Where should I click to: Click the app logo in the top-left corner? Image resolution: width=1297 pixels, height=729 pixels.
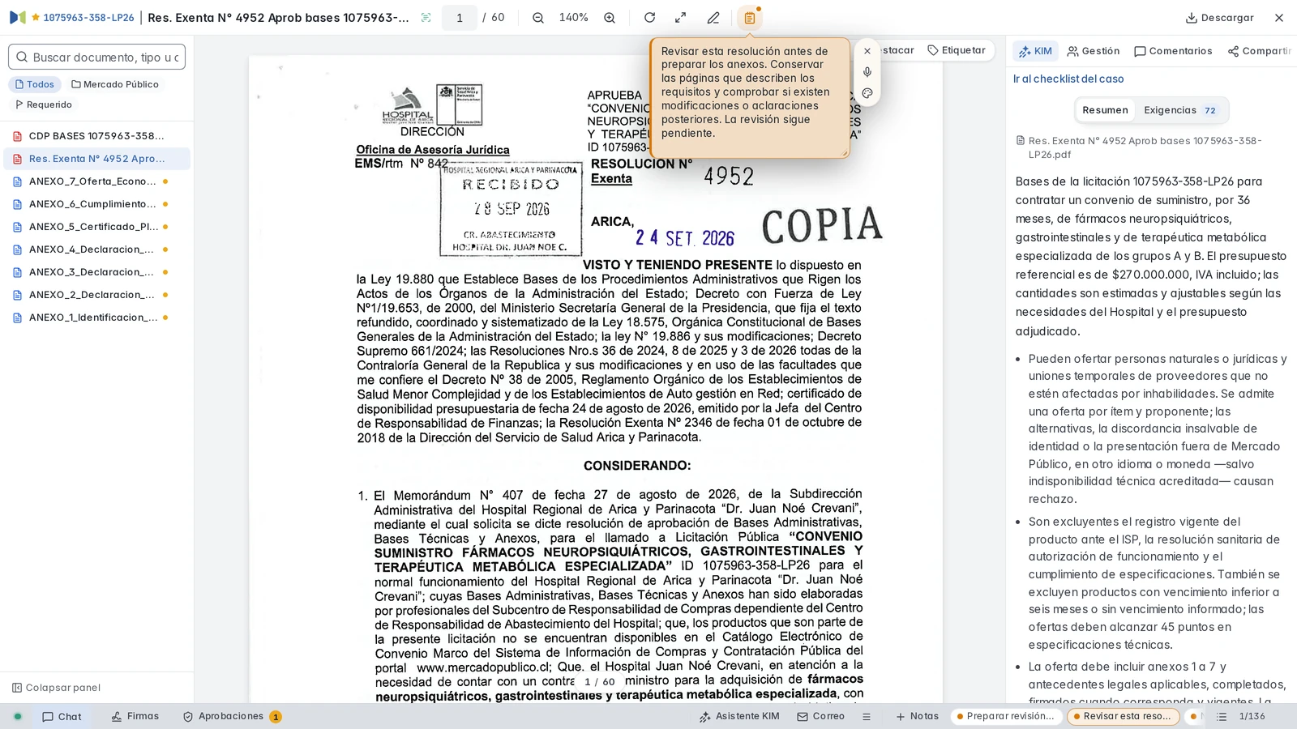[x=18, y=17]
